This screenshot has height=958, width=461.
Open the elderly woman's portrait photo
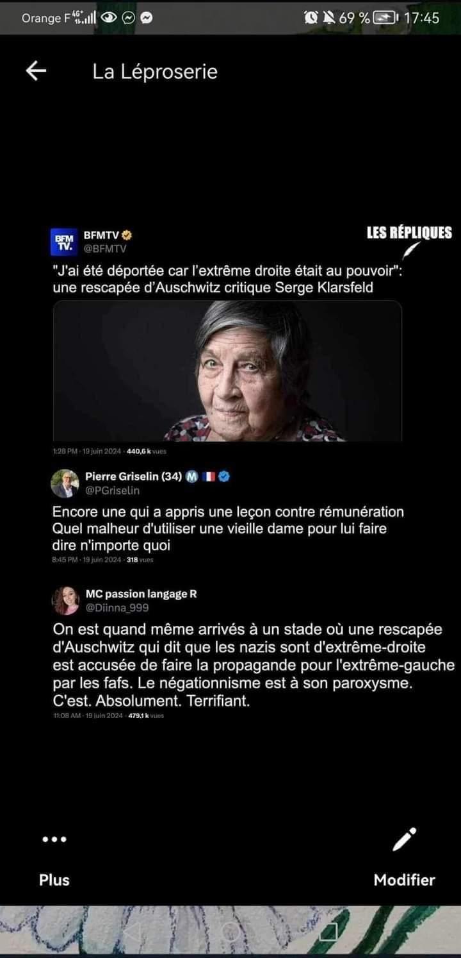point(227,371)
